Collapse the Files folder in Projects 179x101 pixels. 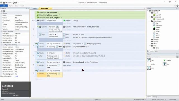click(150, 46)
